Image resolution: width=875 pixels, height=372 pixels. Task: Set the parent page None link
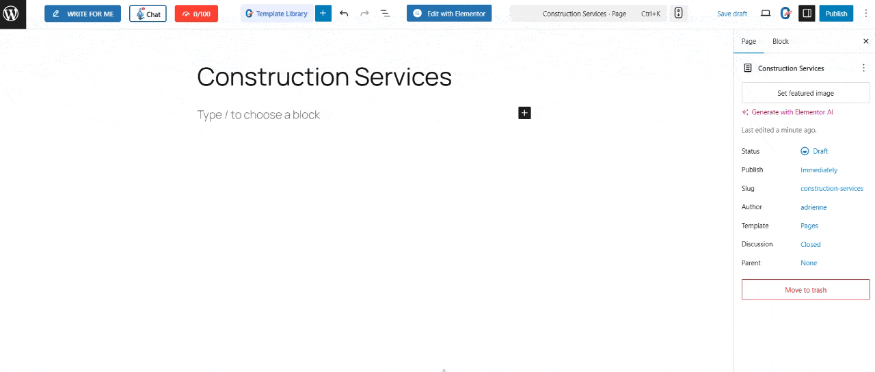tap(809, 263)
